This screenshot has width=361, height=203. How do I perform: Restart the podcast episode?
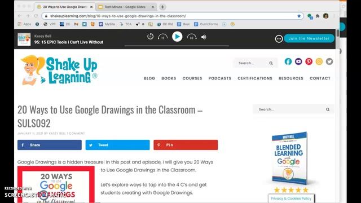coord(150,37)
